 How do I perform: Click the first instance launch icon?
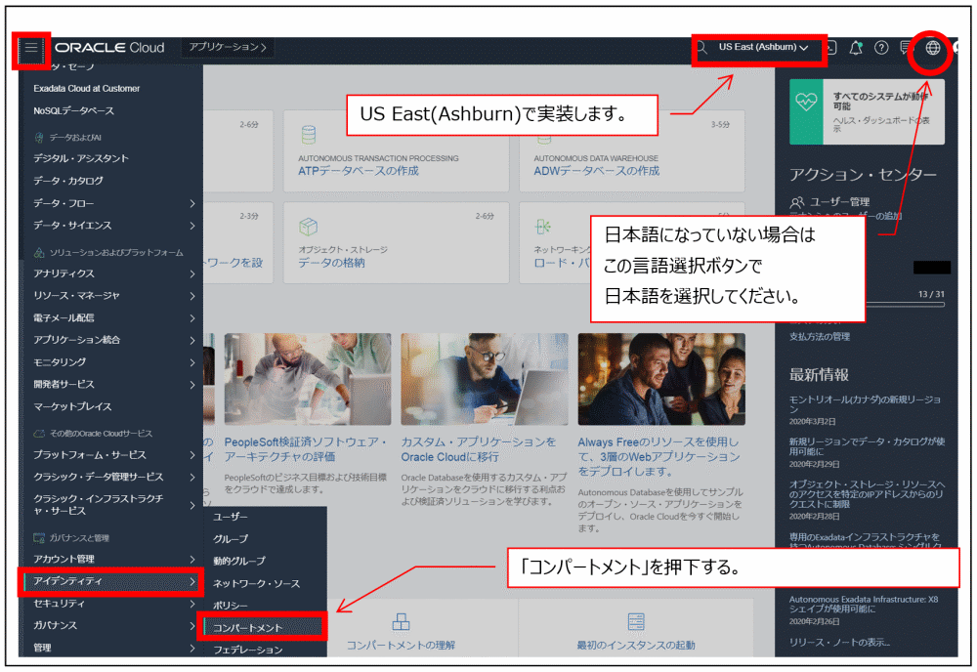pos(636,621)
